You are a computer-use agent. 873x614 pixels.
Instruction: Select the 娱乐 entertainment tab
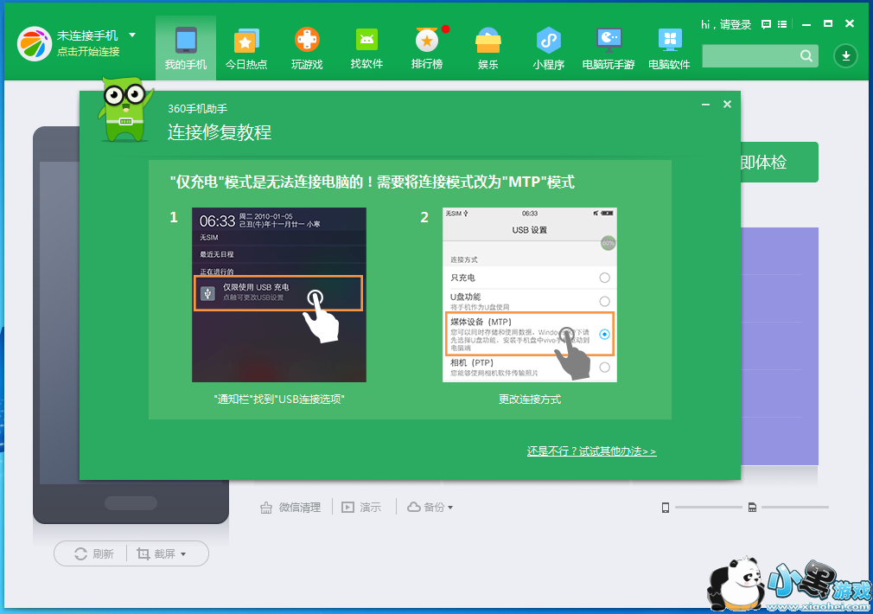[x=487, y=48]
